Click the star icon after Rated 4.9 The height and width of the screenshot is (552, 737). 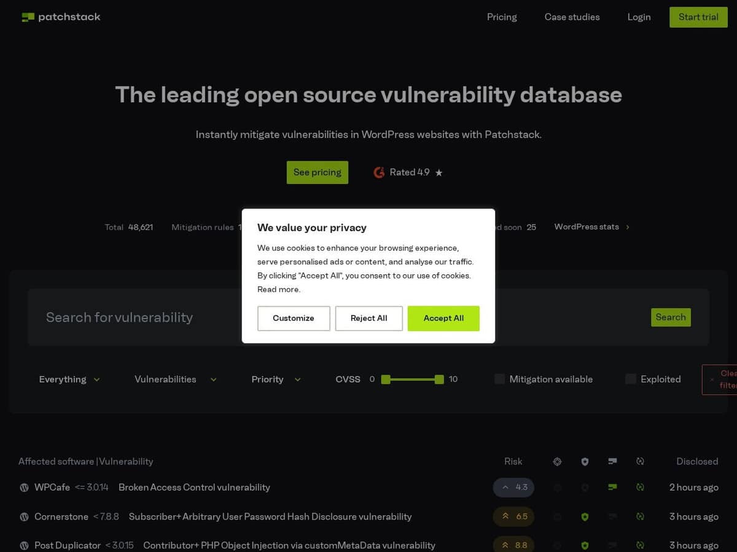coord(439,173)
